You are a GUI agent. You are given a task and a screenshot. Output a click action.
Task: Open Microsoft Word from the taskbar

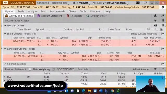click(101, 91)
